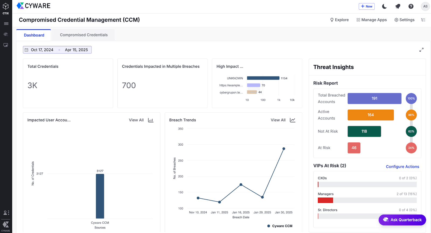Click the Managers red progress bar
The image size is (431, 233).
tap(325, 200)
